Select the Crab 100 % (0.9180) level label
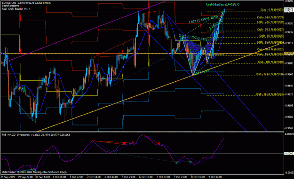 point(270,62)
